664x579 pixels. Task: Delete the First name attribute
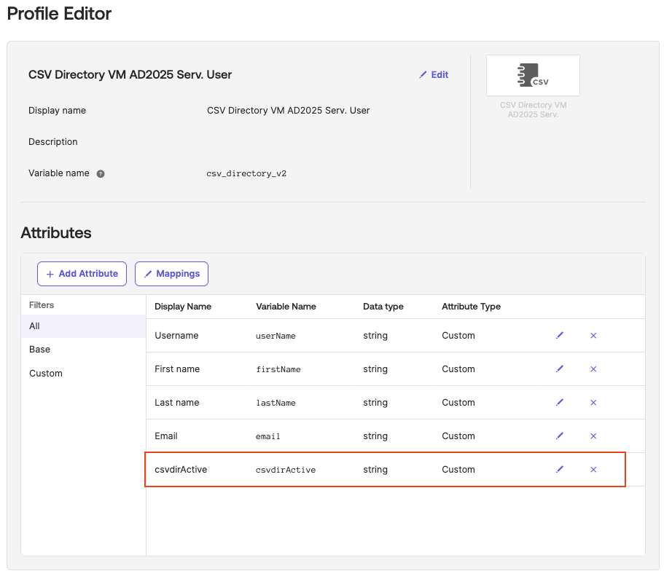pos(593,369)
